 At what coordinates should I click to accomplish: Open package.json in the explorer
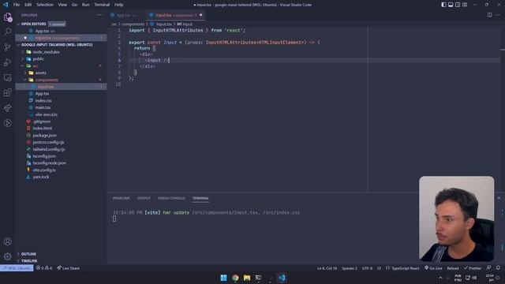44,135
